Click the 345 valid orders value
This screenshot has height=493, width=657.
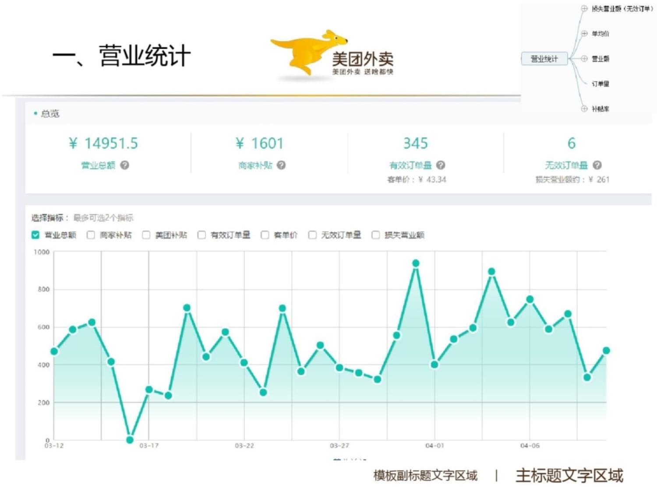416,143
